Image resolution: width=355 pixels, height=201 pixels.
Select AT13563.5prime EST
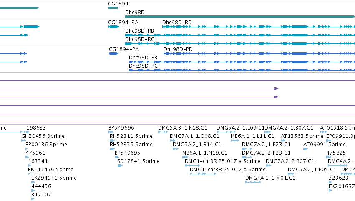click(283, 140)
